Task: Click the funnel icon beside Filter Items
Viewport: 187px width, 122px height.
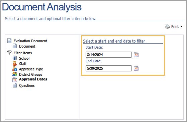Action: [x=9, y=53]
